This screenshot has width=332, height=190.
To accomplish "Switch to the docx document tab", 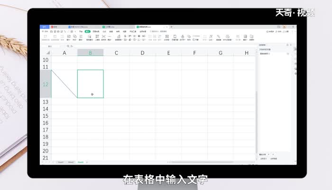I will (78, 27).
